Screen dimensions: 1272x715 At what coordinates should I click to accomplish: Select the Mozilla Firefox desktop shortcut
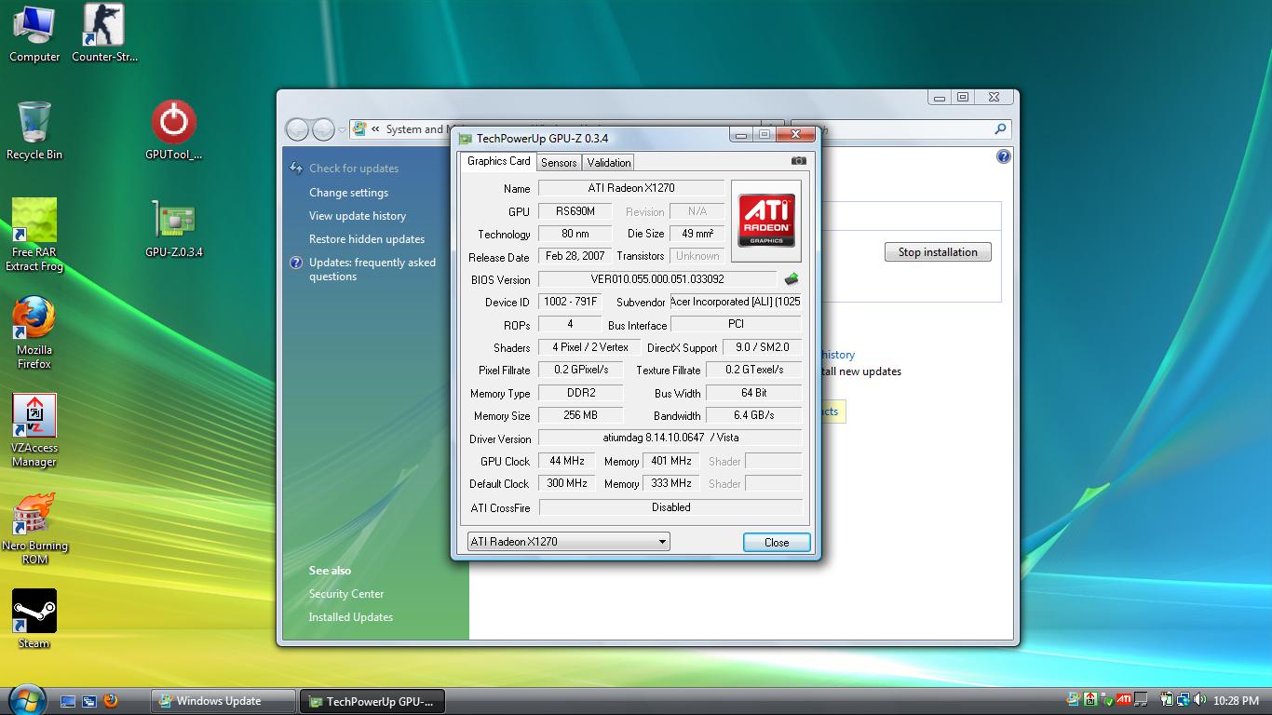pyautogui.click(x=34, y=332)
